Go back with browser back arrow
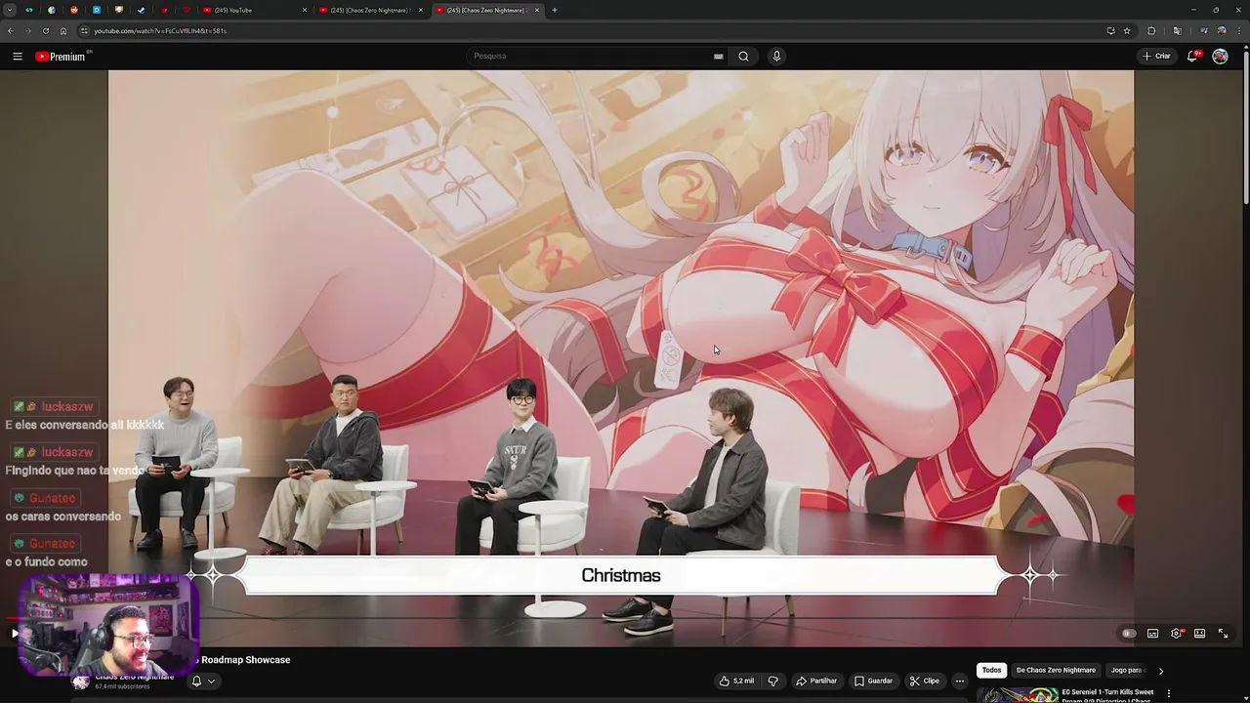 [10, 30]
